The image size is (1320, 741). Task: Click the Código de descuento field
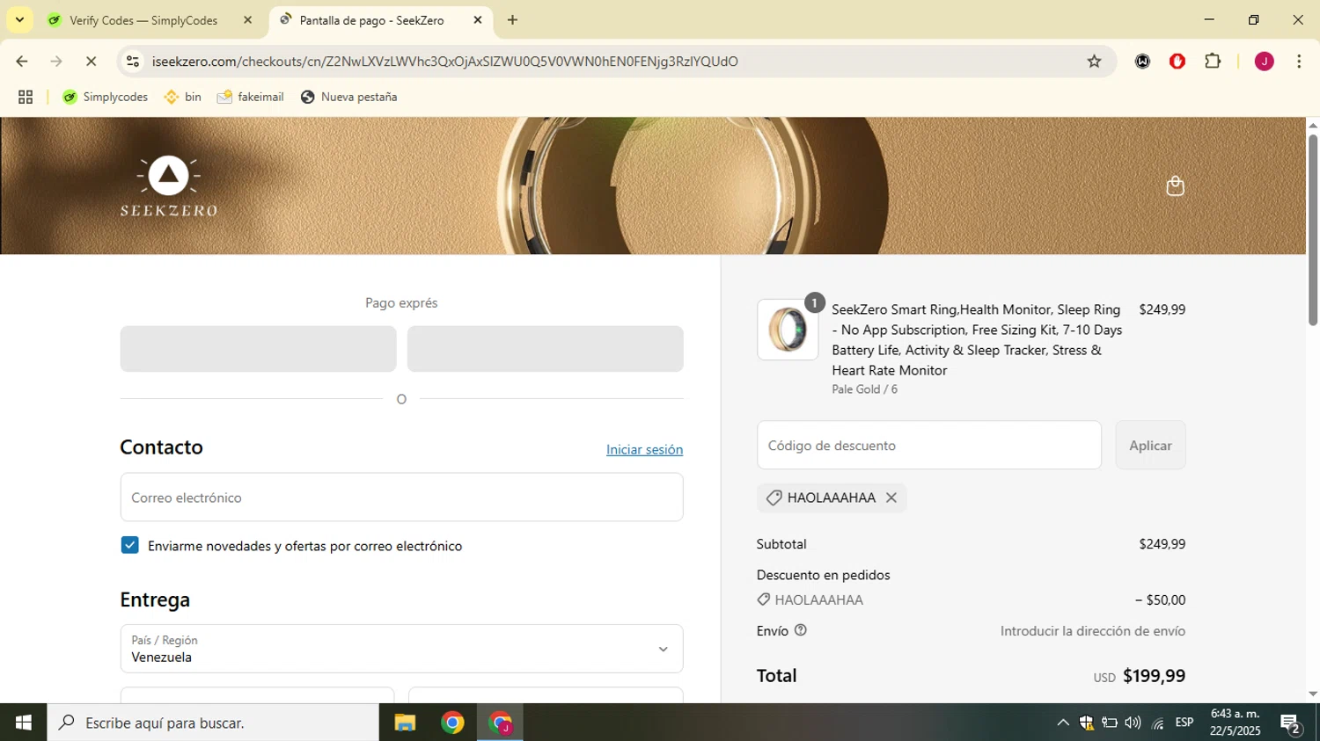tap(928, 445)
